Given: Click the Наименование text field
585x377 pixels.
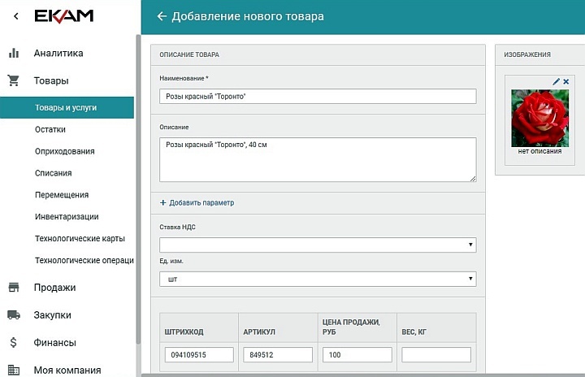Looking at the screenshot, I should pyautogui.click(x=318, y=96).
